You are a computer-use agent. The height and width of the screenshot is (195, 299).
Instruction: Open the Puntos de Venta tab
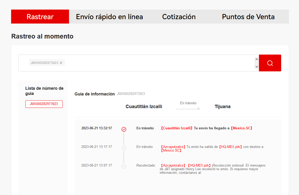pos(248,17)
